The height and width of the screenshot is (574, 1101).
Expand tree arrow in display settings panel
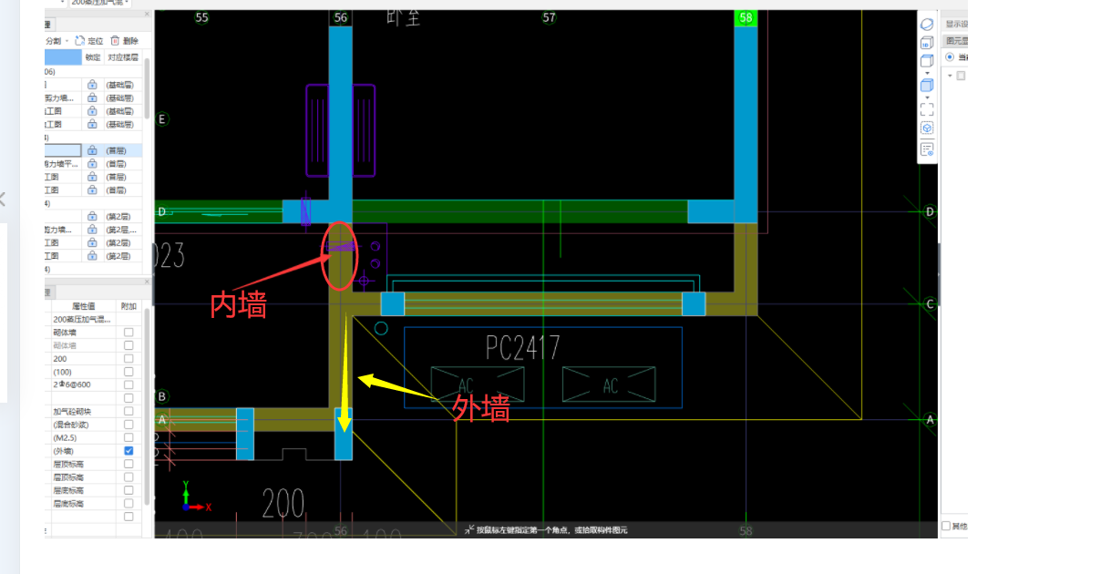coord(949,76)
